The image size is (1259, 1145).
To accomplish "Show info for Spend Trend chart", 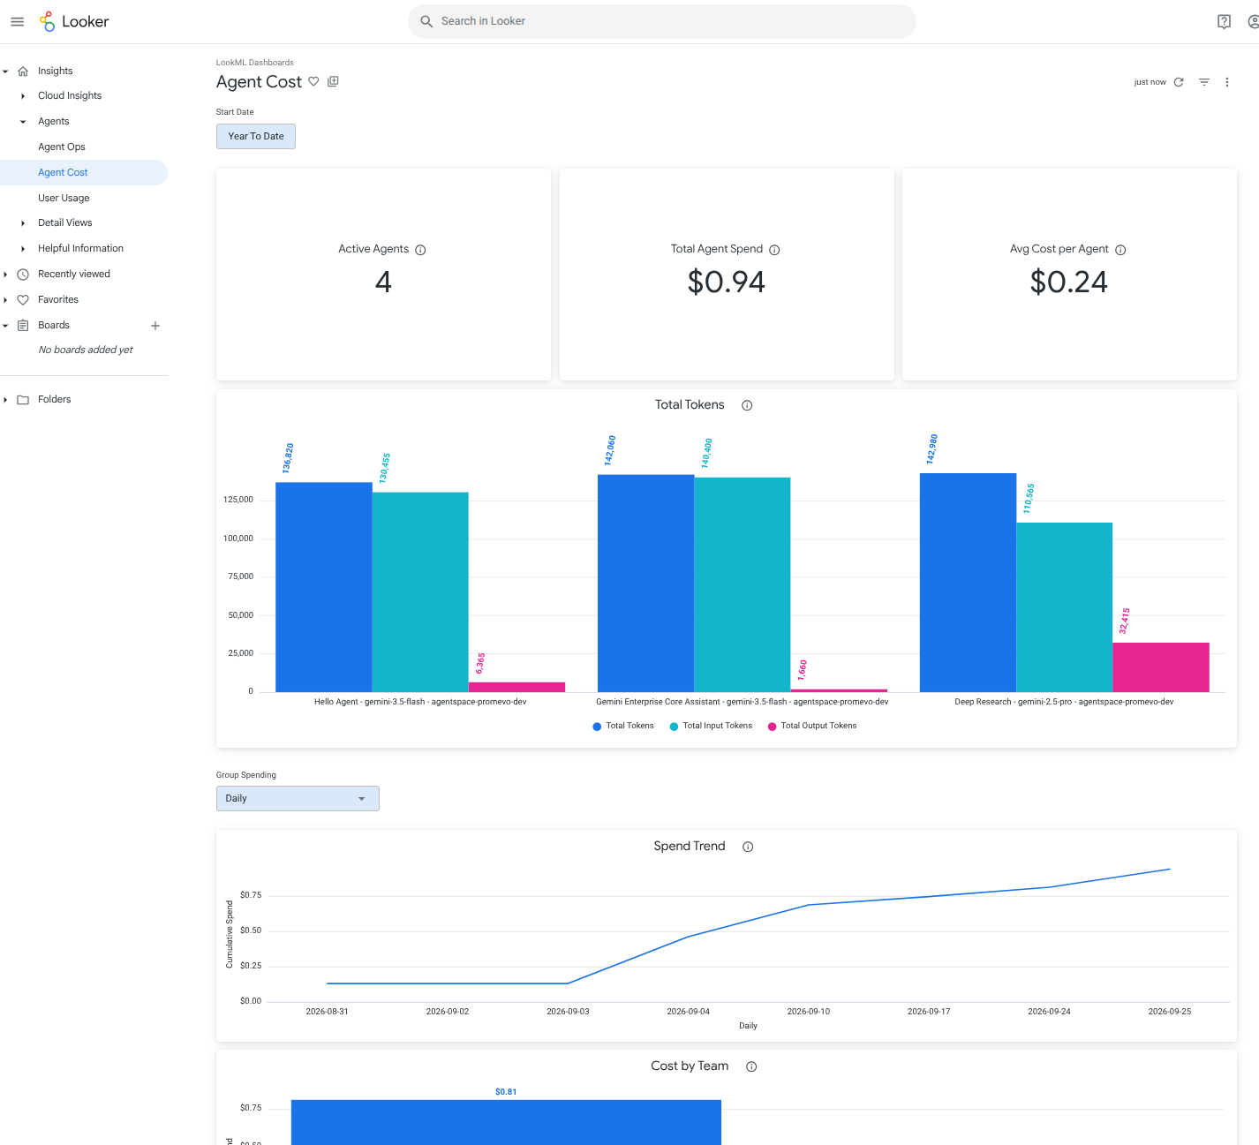I will (x=748, y=847).
